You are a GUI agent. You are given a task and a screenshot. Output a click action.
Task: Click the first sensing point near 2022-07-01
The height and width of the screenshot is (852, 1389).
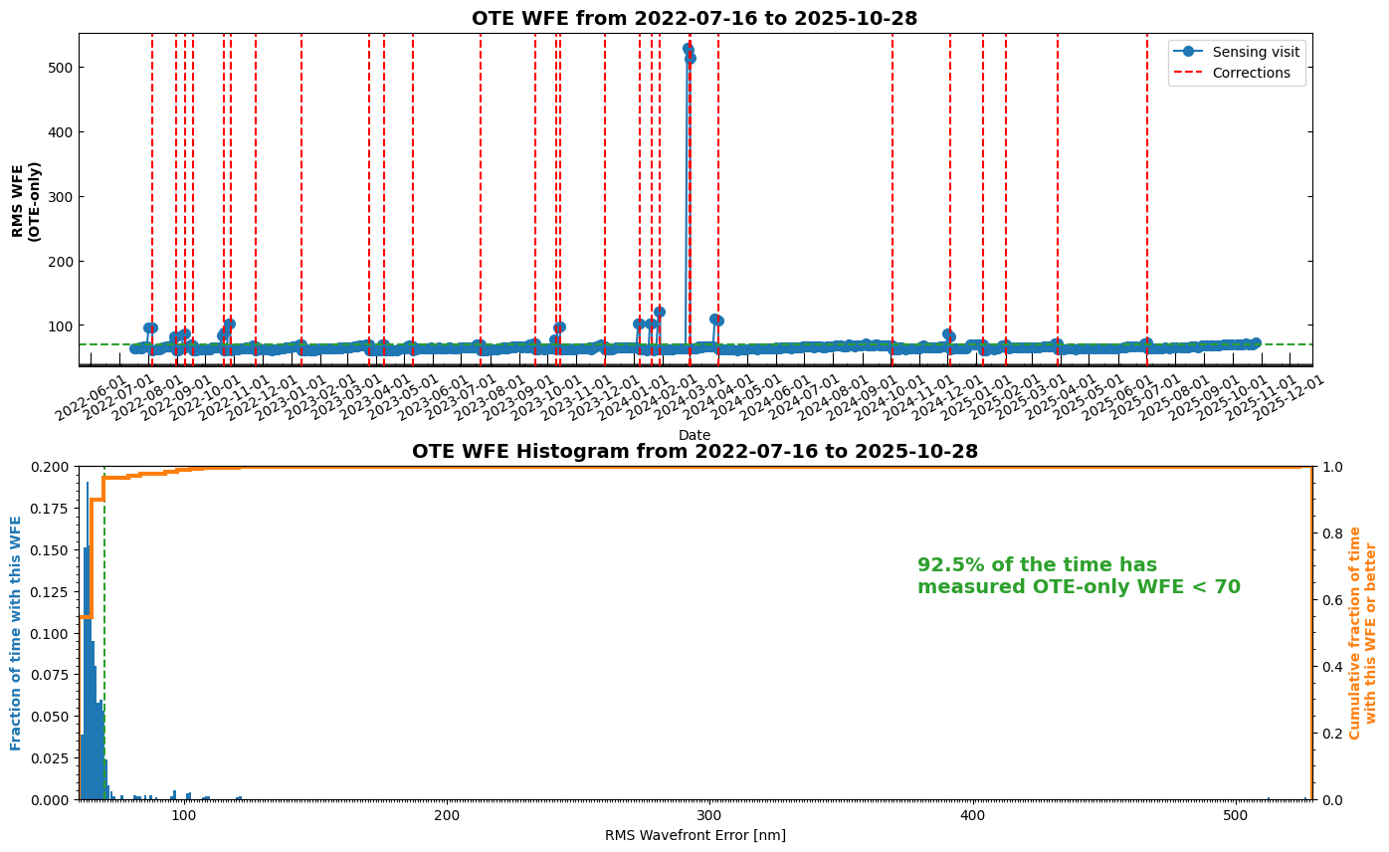[150, 327]
